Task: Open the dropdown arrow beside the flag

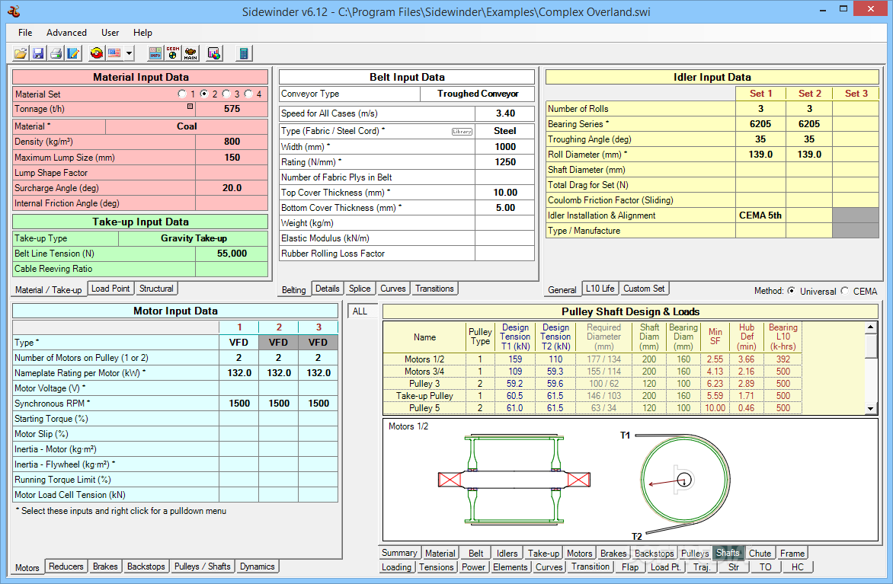Action: 130,53
